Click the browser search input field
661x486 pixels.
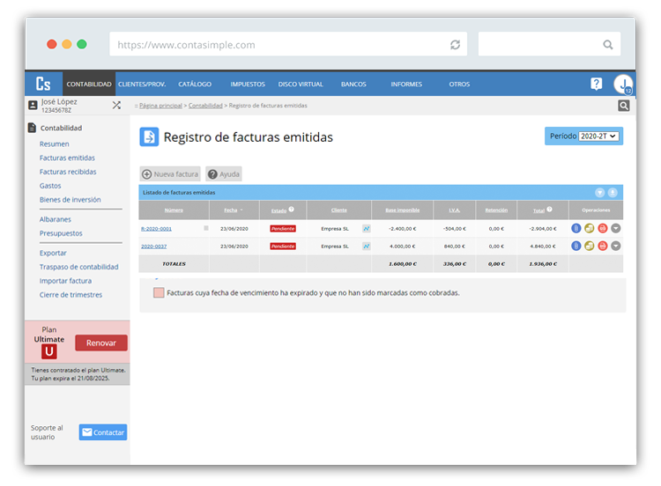click(x=549, y=44)
